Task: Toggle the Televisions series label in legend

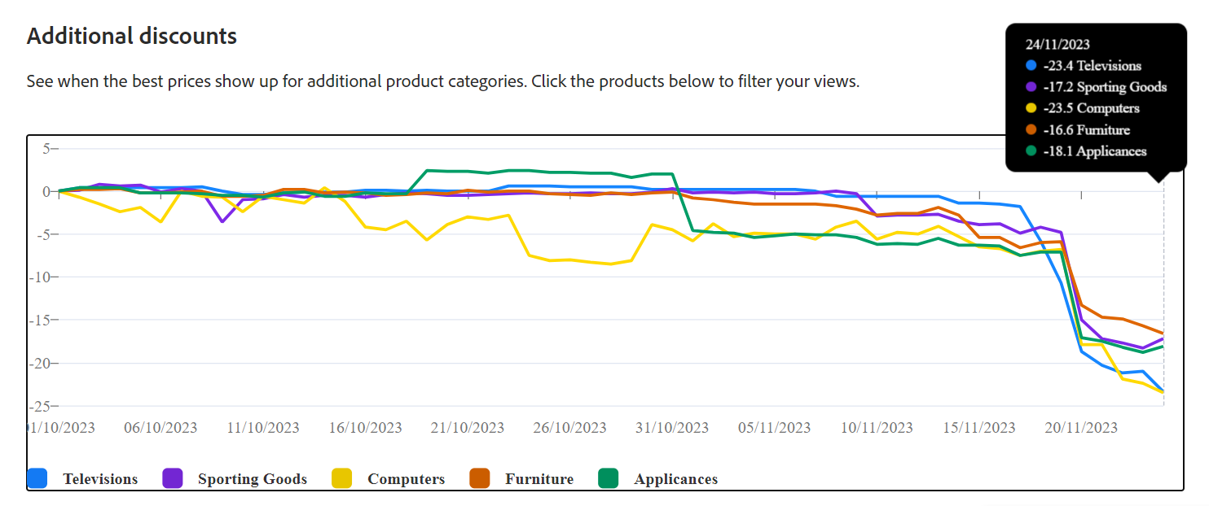Action: [101, 479]
